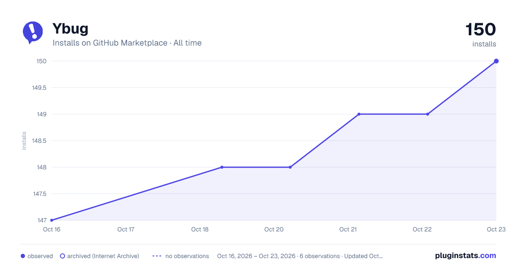This screenshot has height=271, width=517.
Task: Open the pluginstats.com link
Action: tap(465, 256)
